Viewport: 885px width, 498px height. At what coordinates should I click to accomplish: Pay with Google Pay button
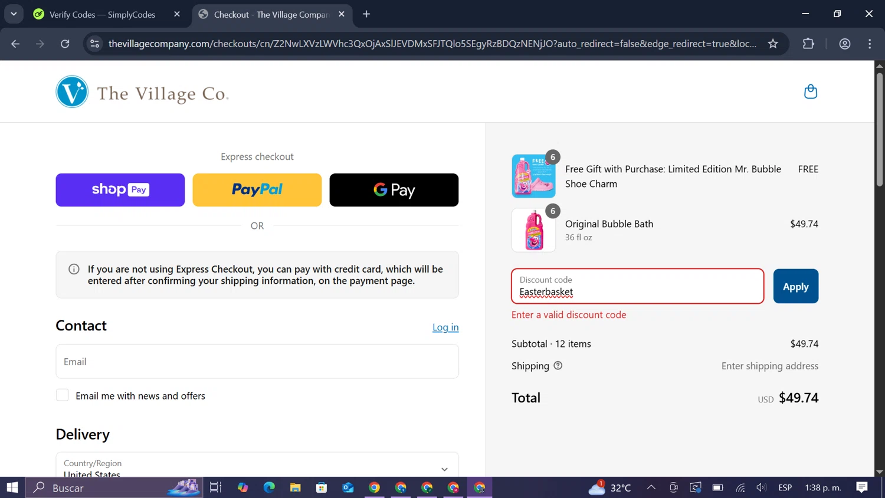(x=394, y=190)
